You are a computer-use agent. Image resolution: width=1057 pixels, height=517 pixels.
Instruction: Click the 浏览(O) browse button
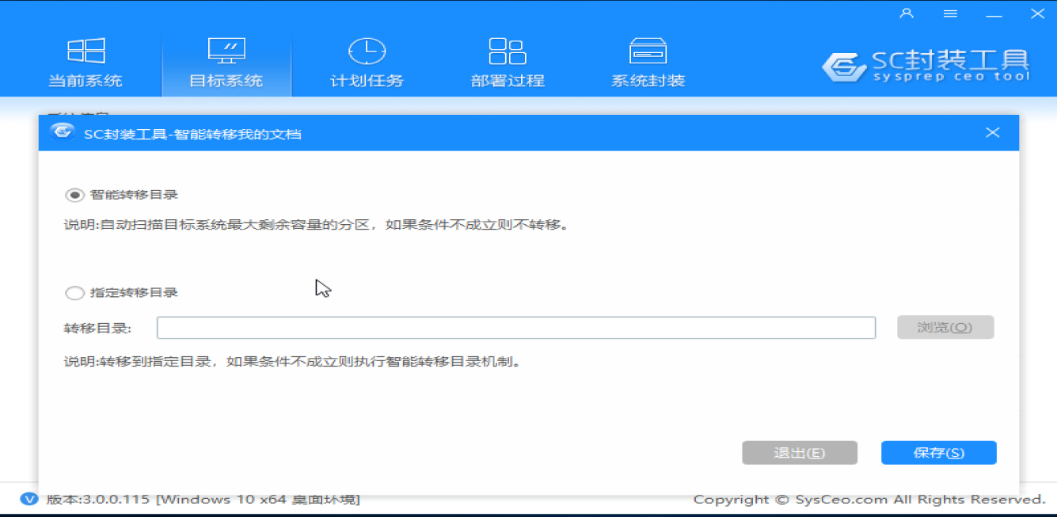945,328
